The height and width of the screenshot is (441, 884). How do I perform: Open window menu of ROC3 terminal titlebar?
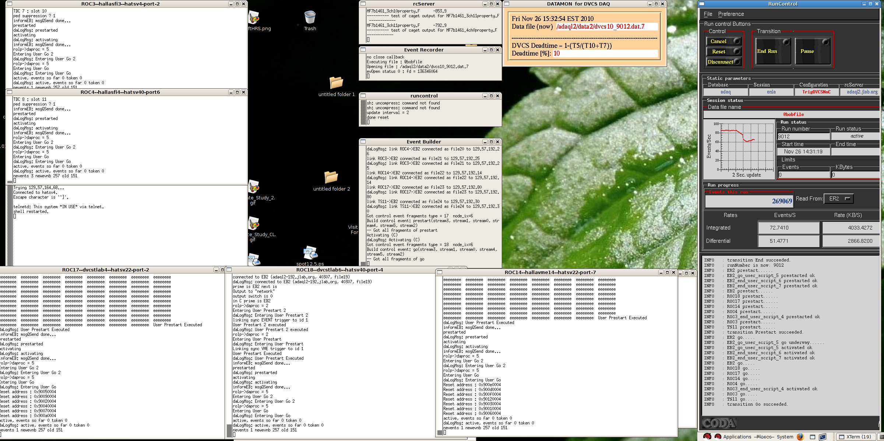pos(9,4)
